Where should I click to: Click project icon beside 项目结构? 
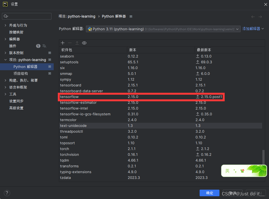pos(50,73)
